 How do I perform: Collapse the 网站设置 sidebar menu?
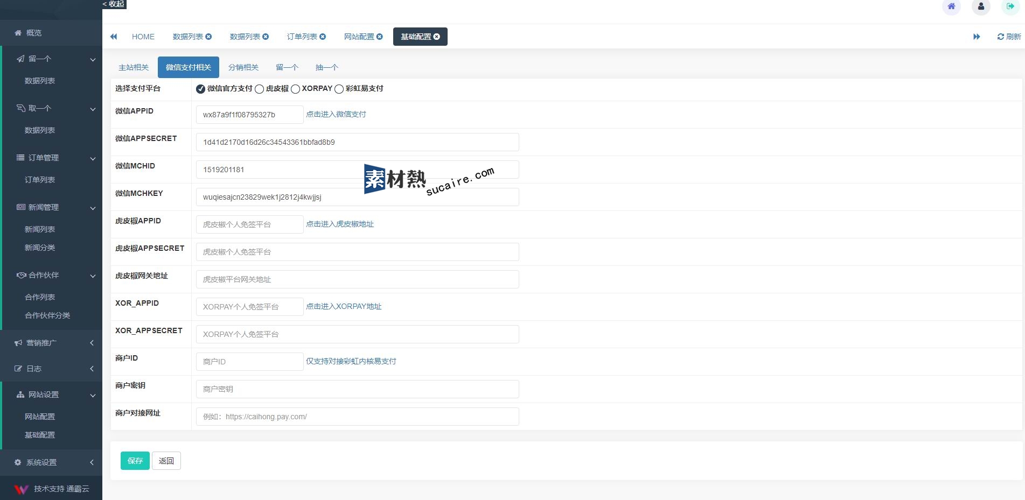[x=93, y=395]
